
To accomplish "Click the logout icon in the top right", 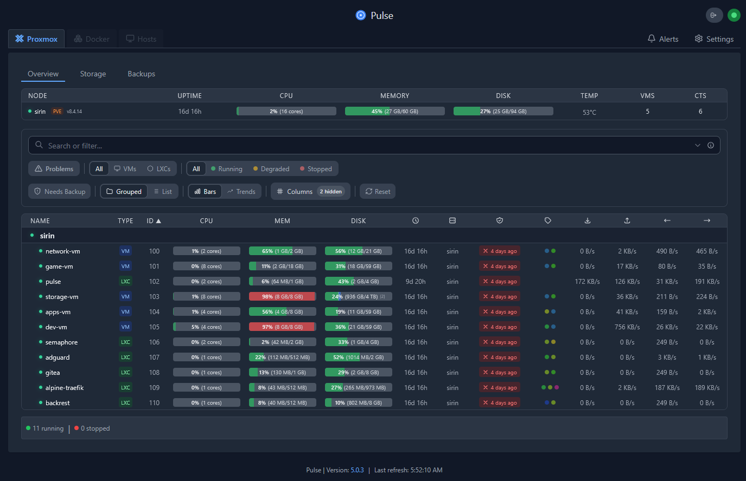I will click(x=714, y=15).
